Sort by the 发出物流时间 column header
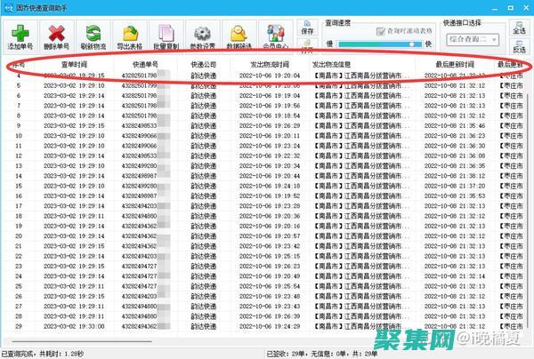This screenshot has height=359, width=534. point(270,64)
